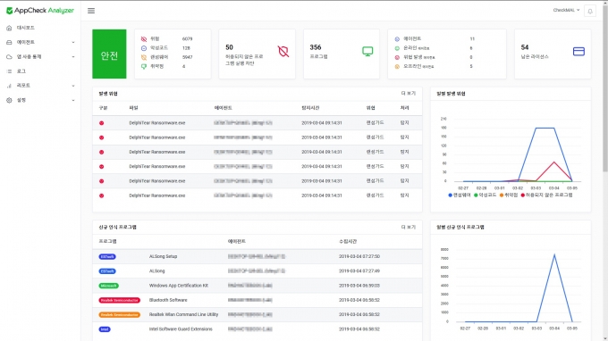The height and width of the screenshot is (341, 608).
Task: Toggle the hamburger sidebar menu icon
Action: (x=91, y=11)
